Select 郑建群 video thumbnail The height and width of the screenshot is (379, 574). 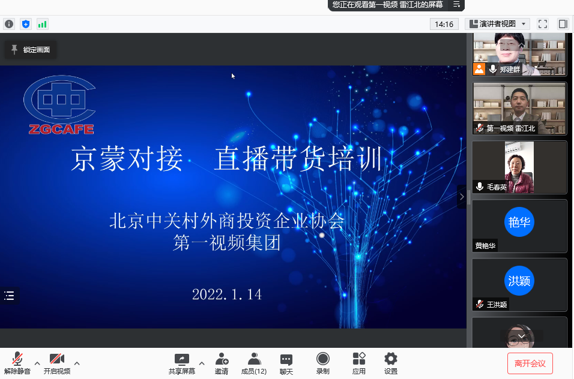tap(519, 54)
